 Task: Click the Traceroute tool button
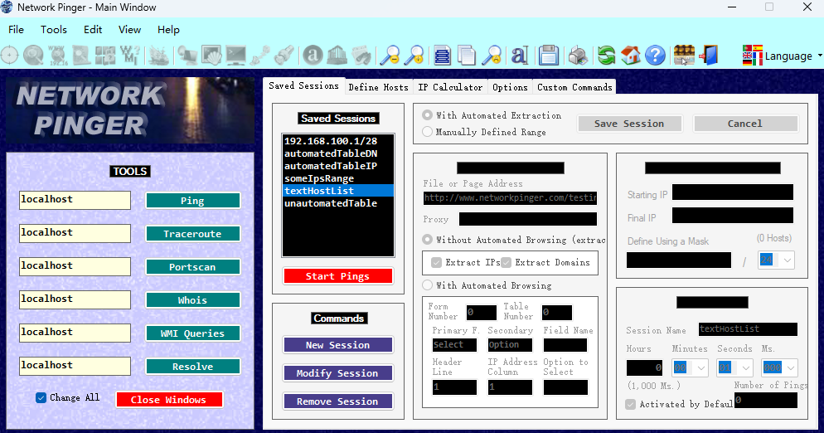[193, 234]
